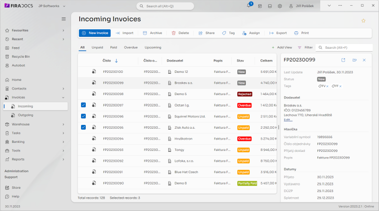This screenshot has width=379, height=211.
Task: Open the calculator icon in top bar
Action: pyautogui.click(x=260, y=6)
